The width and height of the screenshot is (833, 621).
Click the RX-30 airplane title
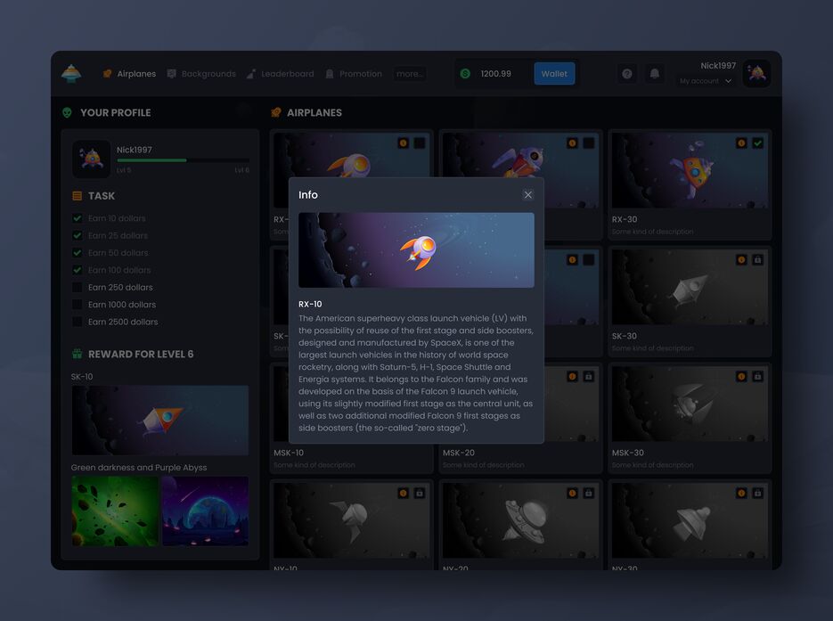tap(625, 219)
